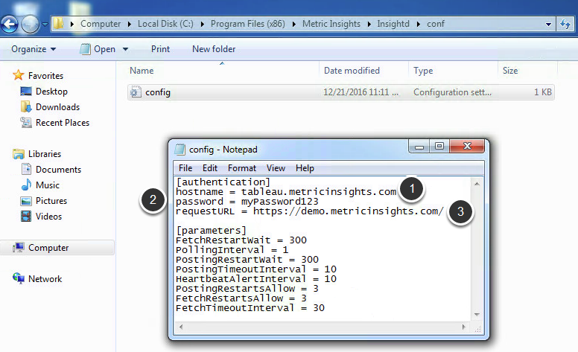The height and width of the screenshot is (352, 578).
Task: Select conf breadcrumb segment
Action: 435,24
